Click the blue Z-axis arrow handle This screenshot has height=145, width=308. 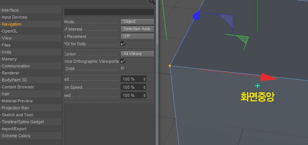point(197,15)
